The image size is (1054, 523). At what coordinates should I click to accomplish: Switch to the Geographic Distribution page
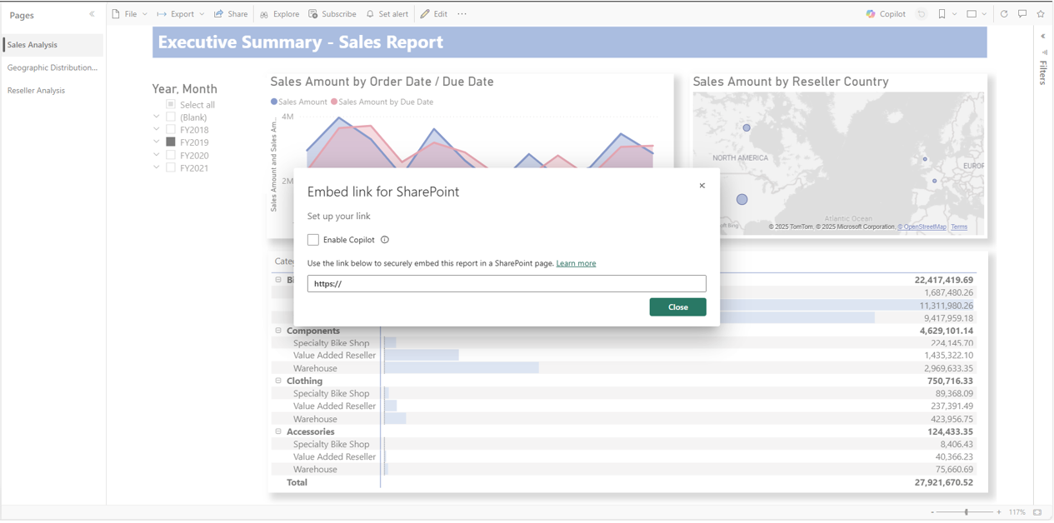pyautogui.click(x=52, y=67)
